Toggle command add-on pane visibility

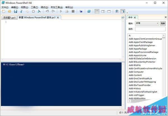[x=123, y=11]
